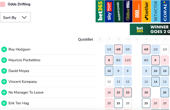170x110 pixels.
Task: Click the BetVictor bookmaker logo
Action: click(x=156, y=11)
